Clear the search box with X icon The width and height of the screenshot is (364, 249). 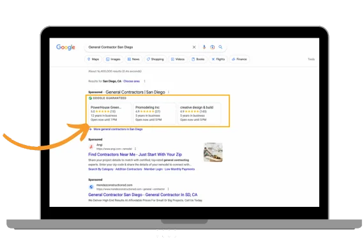pos(194,47)
